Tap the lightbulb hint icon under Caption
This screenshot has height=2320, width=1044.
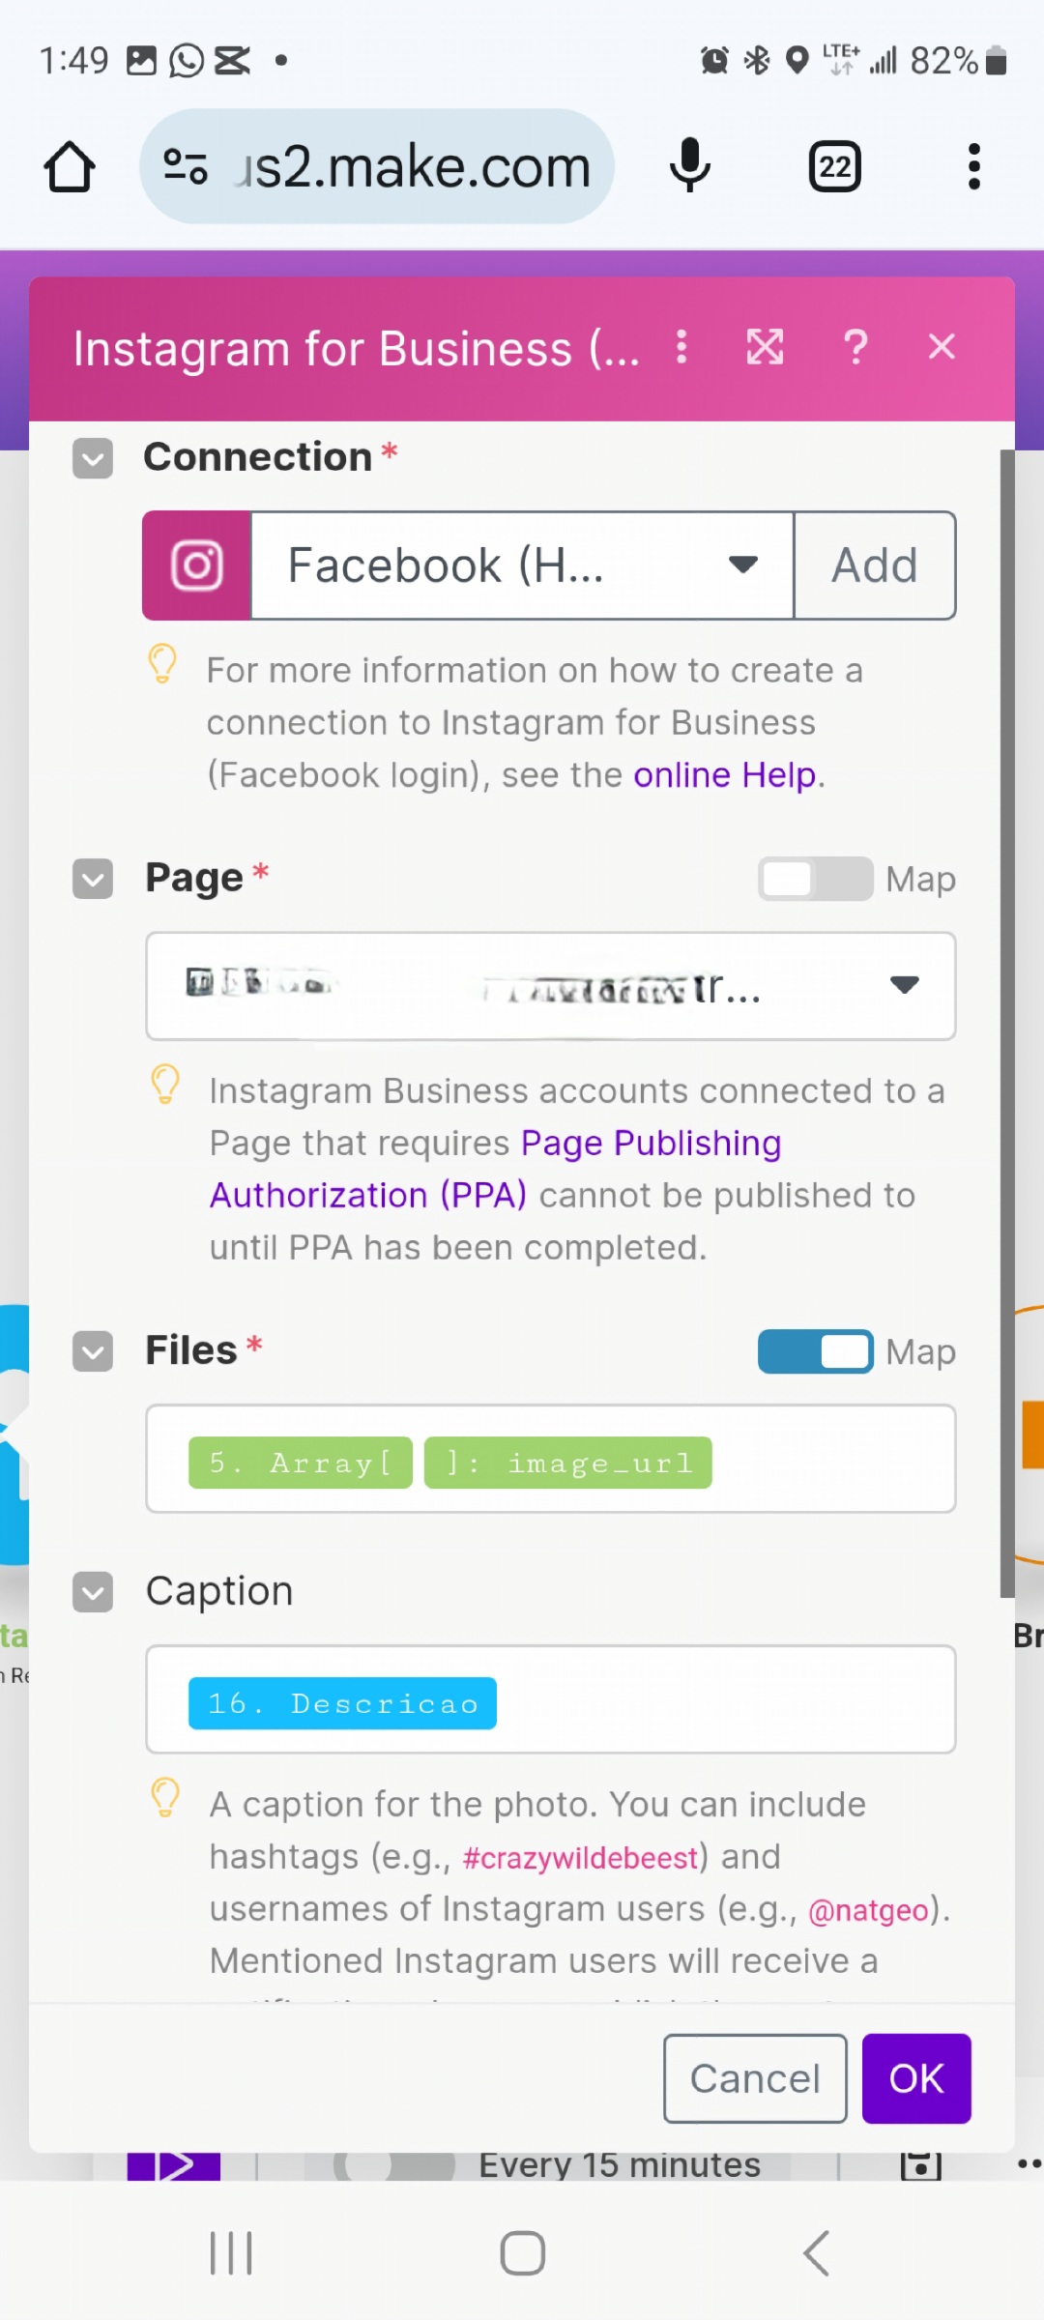point(165,1799)
